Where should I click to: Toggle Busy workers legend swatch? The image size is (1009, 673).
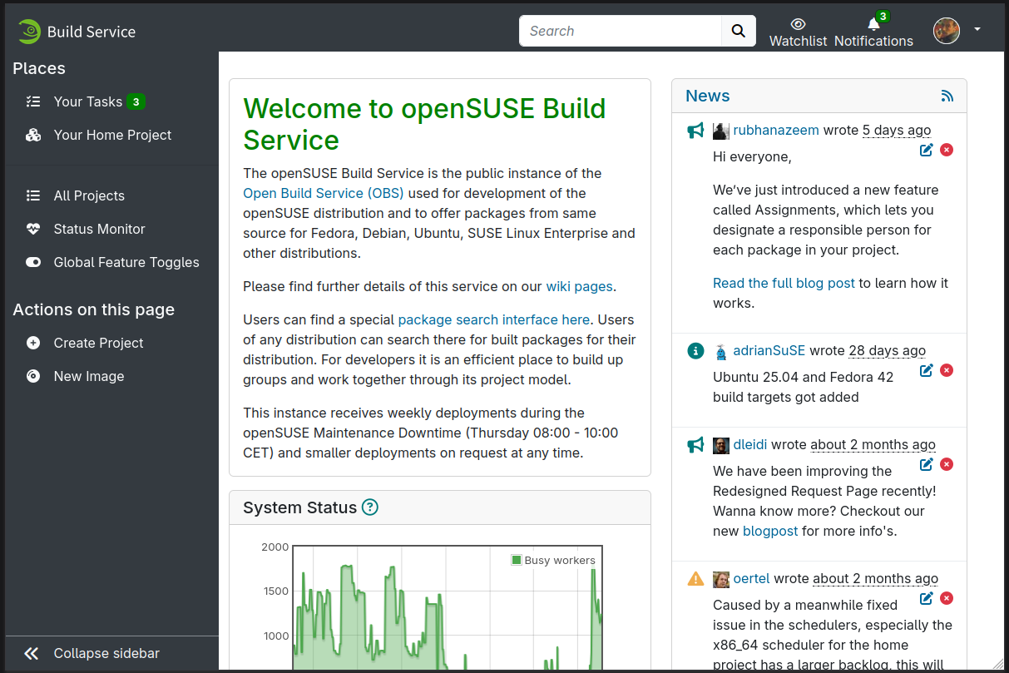517,560
